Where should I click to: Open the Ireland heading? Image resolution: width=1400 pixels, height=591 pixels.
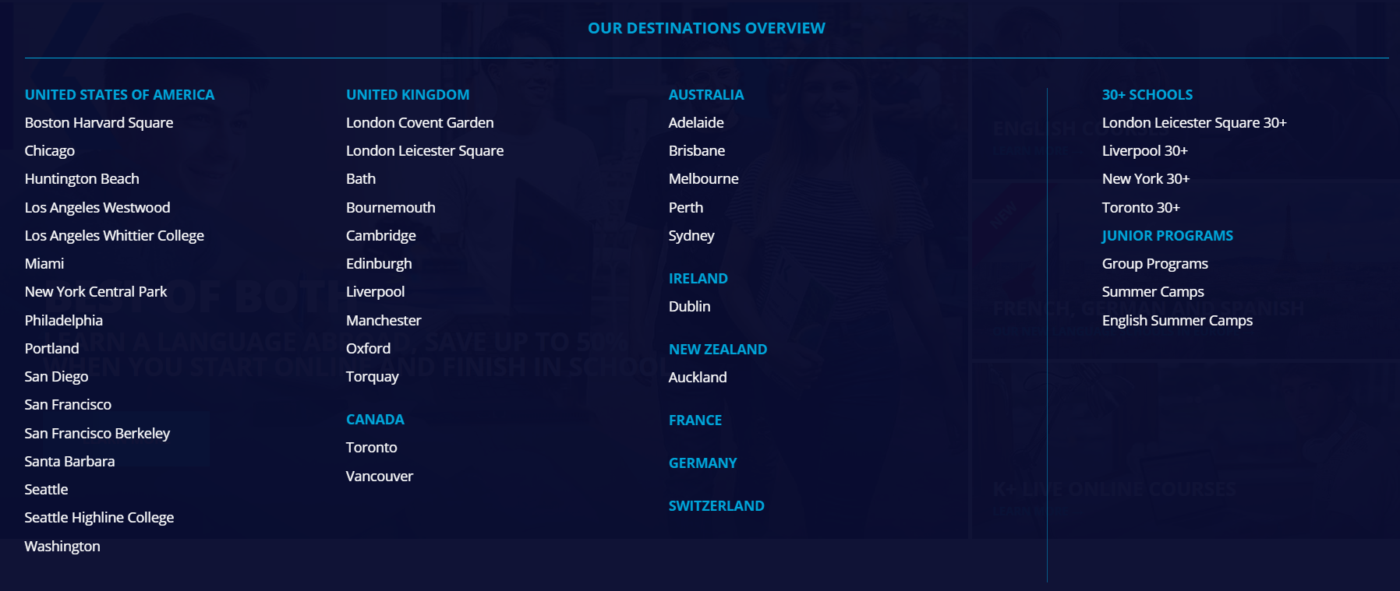click(x=698, y=278)
